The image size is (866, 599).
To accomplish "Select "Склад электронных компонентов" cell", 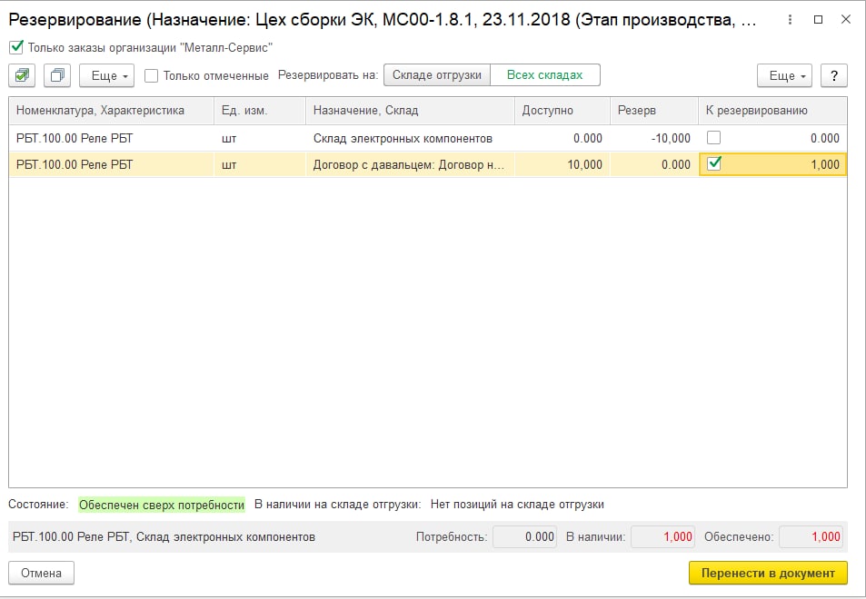I will pyautogui.click(x=410, y=139).
